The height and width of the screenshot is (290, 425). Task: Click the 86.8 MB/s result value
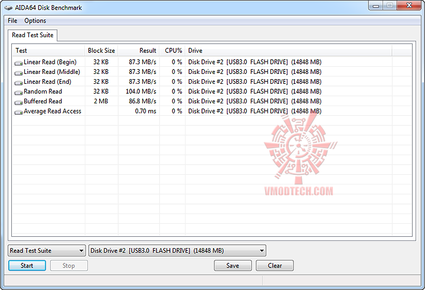pyautogui.click(x=143, y=101)
